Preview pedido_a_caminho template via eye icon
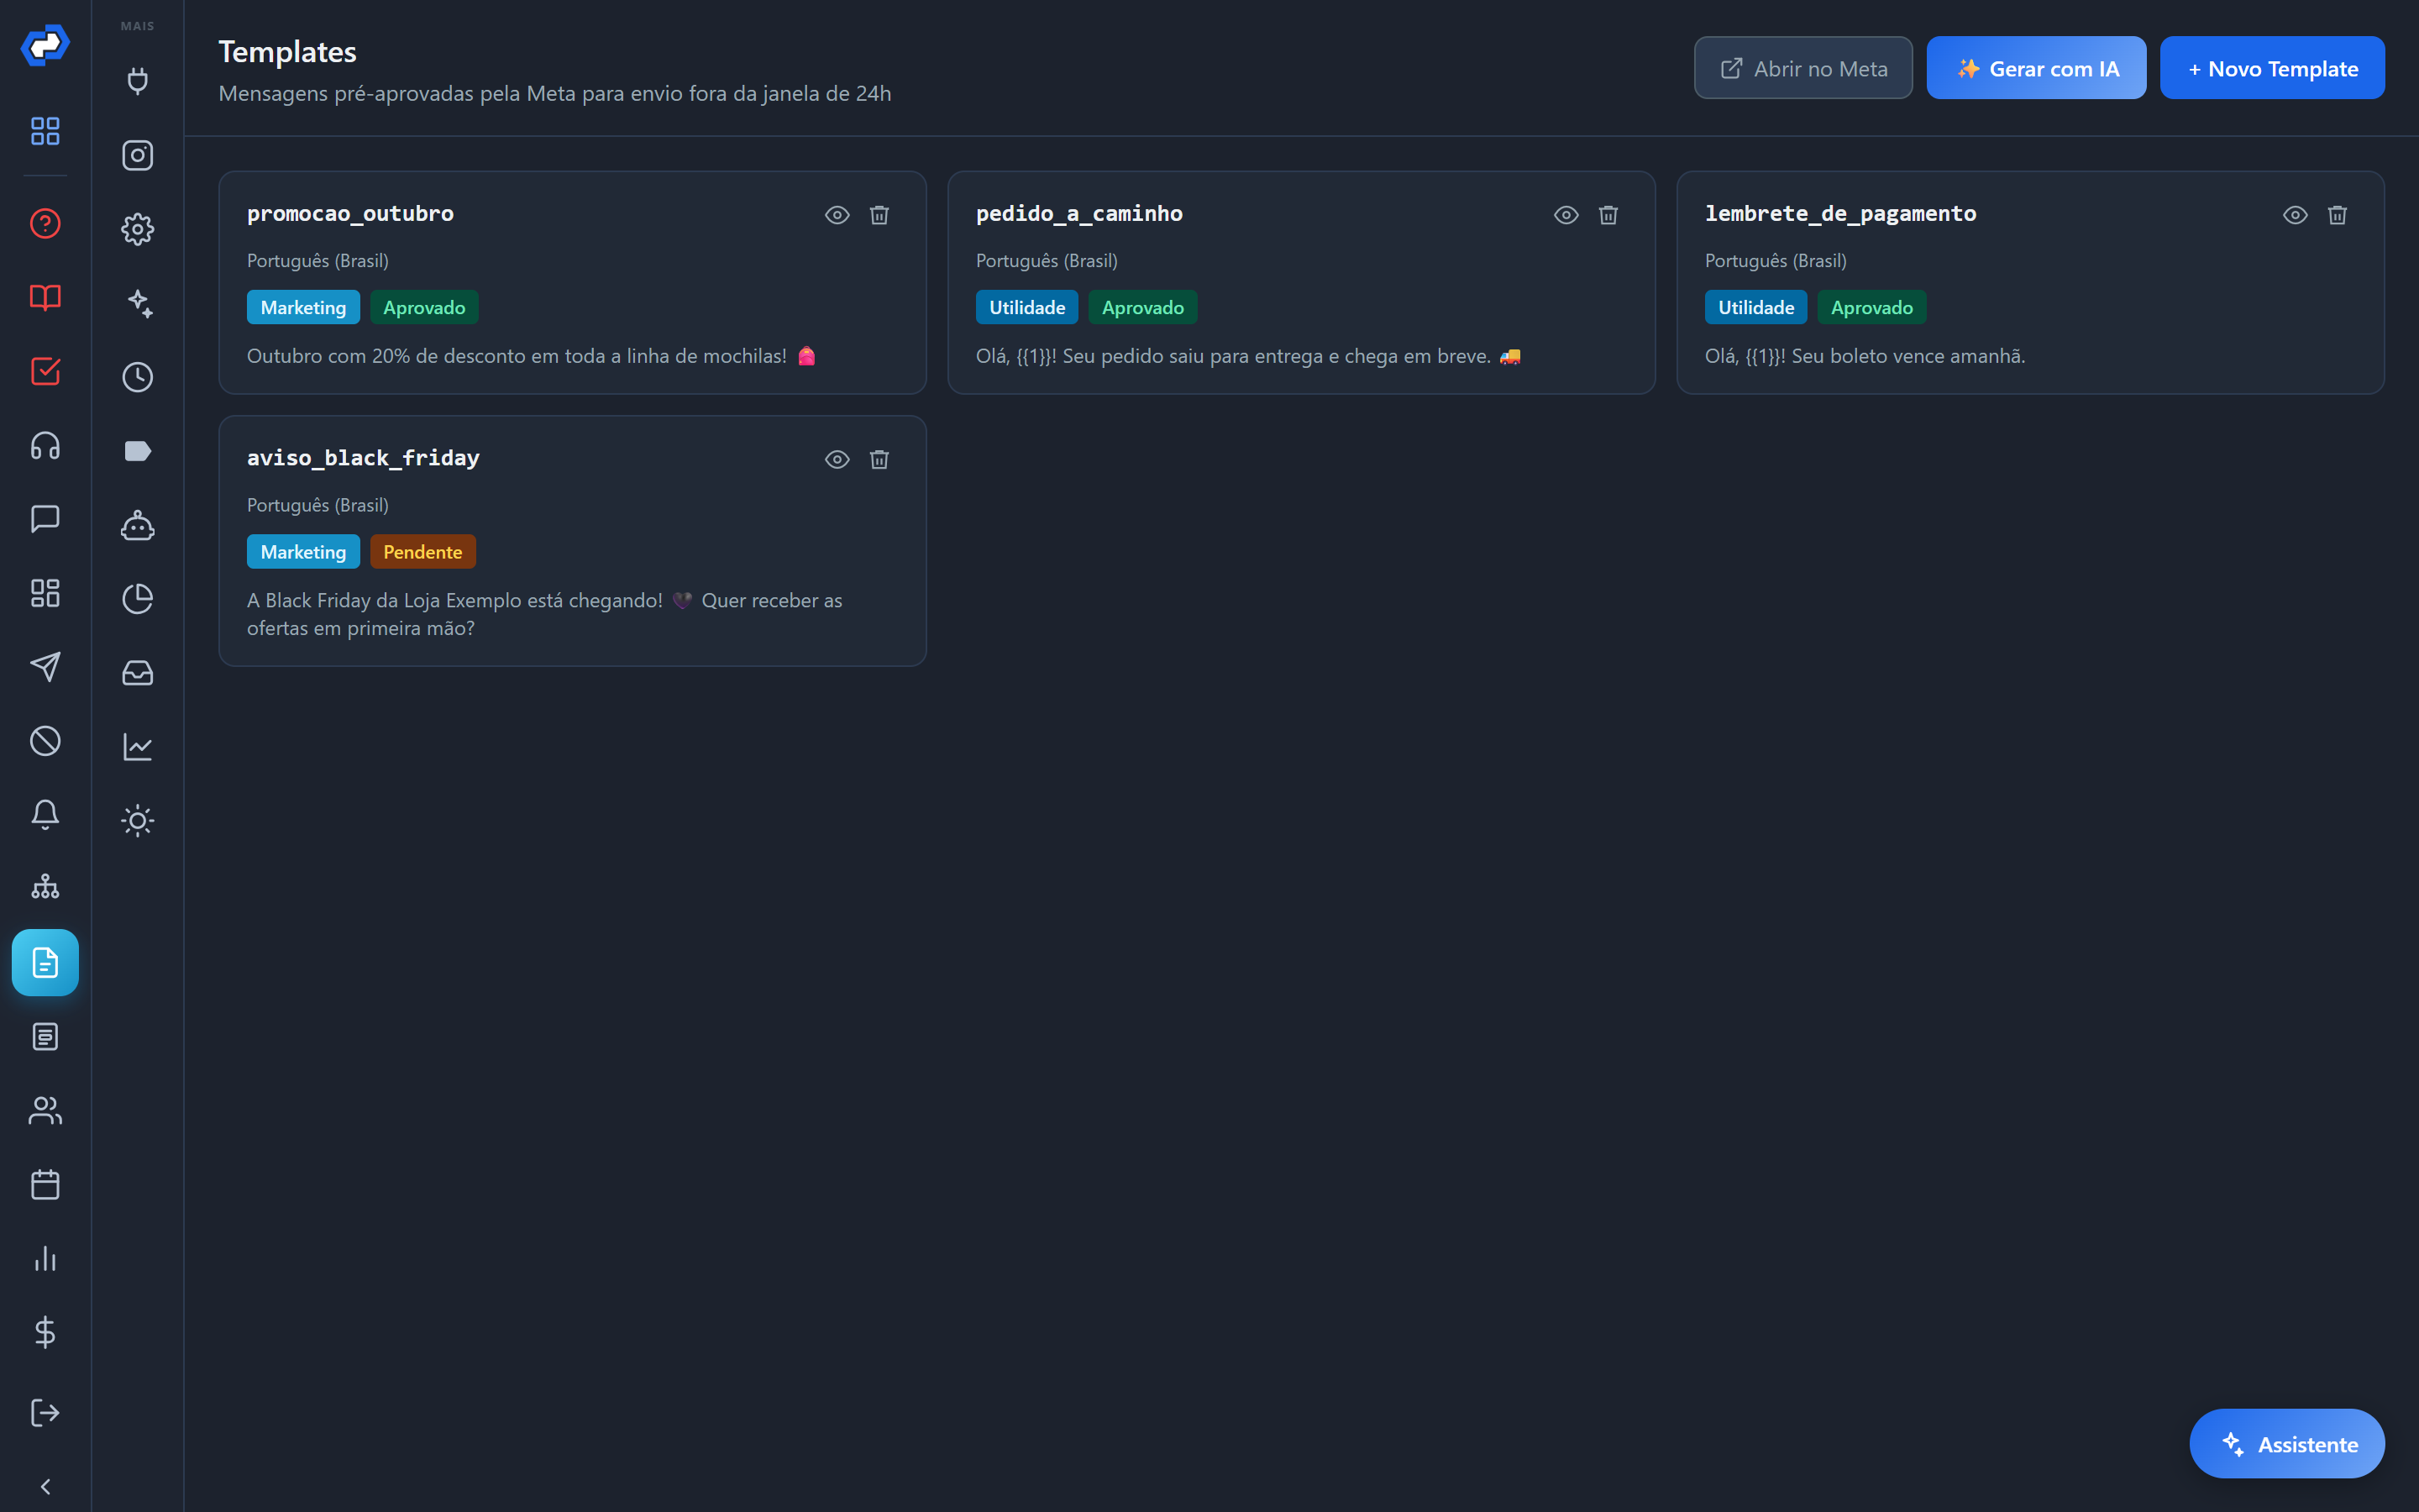 [x=1566, y=215]
